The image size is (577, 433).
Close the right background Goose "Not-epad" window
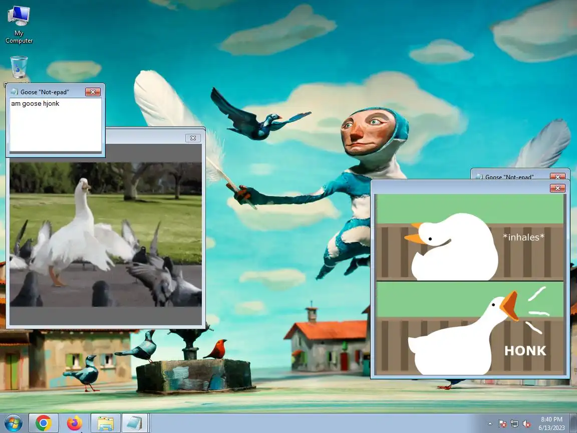click(x=557, y=177)
